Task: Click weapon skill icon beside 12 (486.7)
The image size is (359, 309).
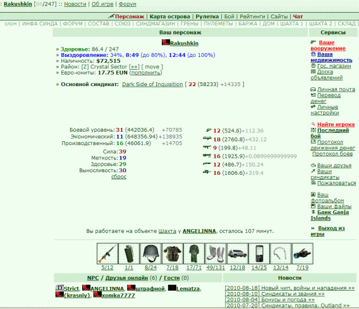Action: pyautogui.click(x=207, y=164)
